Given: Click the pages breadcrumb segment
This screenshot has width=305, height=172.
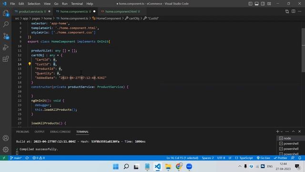Looking at the screenshot, I should click(36, 18).
